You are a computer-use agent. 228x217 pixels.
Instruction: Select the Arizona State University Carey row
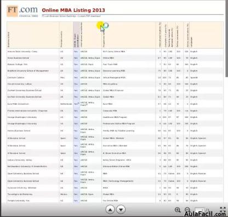tap(115, 52)
